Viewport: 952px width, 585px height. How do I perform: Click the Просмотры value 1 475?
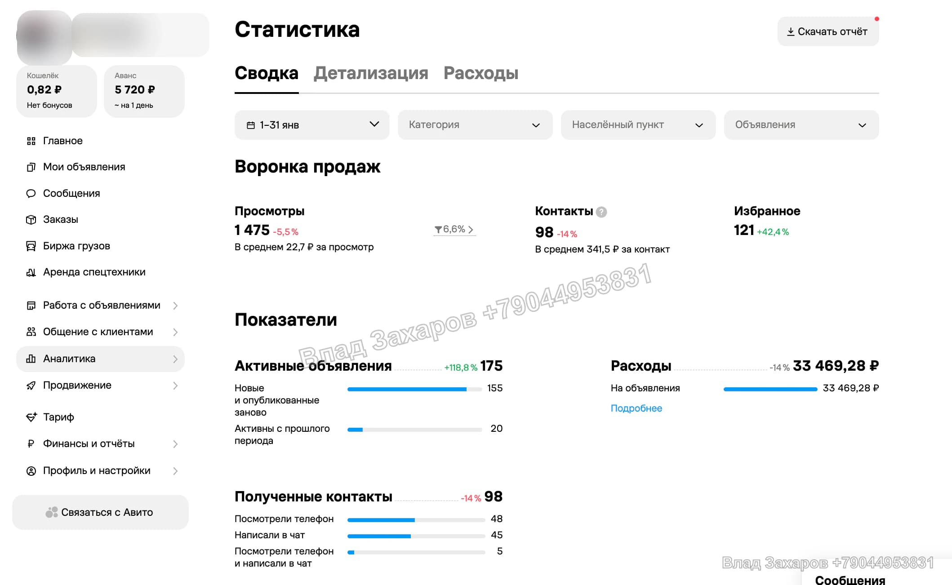[252, 230]
